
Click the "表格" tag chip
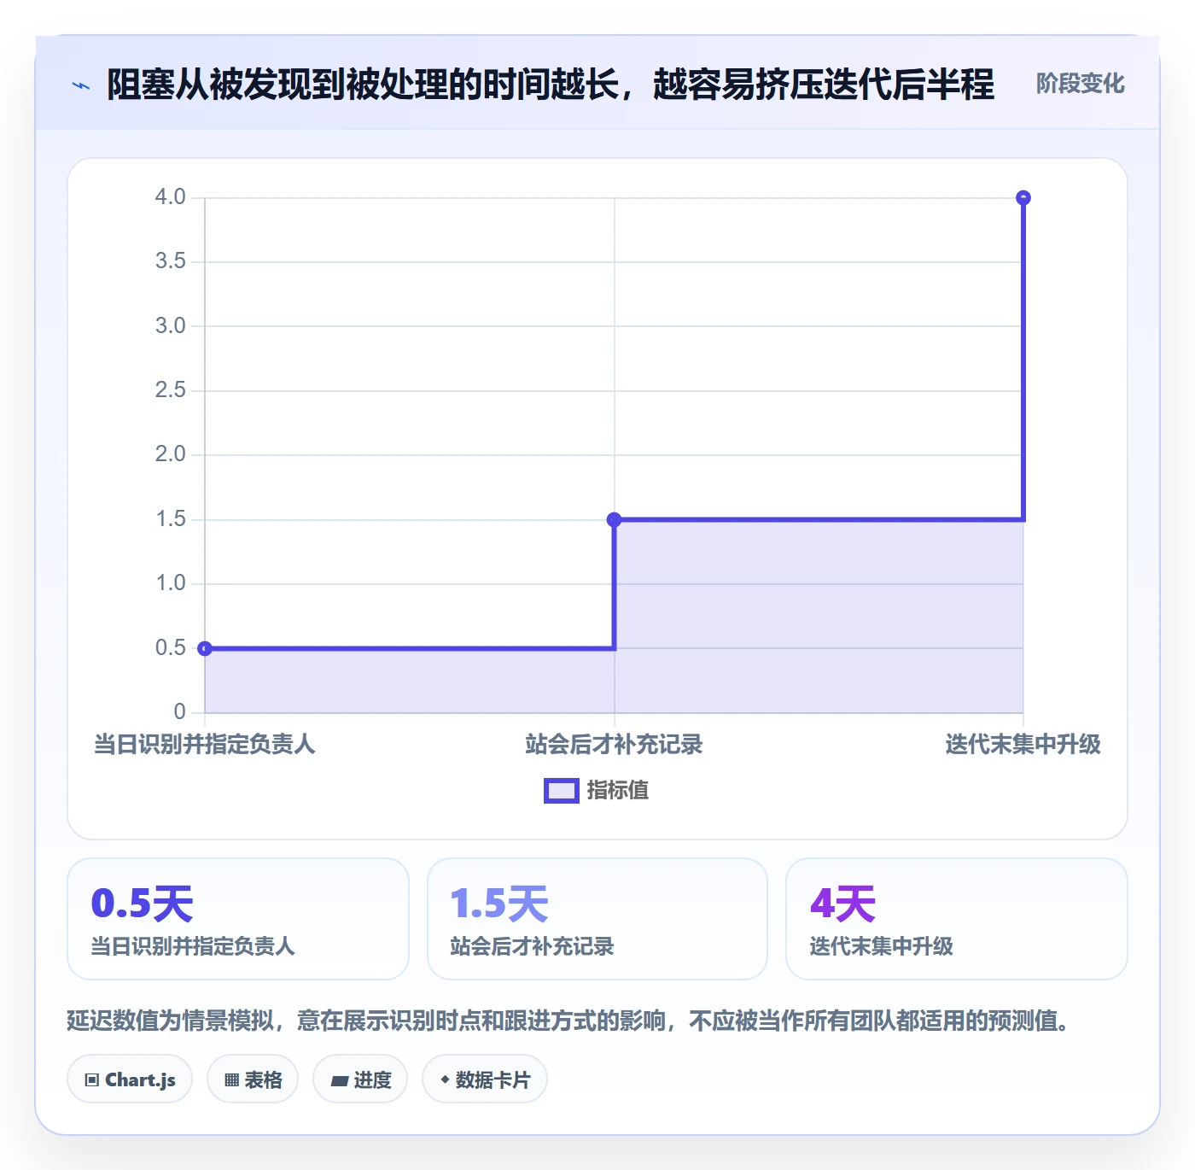point(253,1079)
